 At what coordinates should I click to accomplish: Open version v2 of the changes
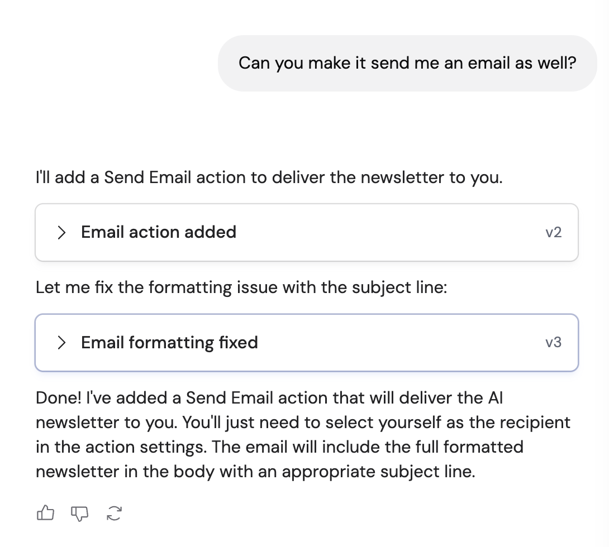(554, 232)
